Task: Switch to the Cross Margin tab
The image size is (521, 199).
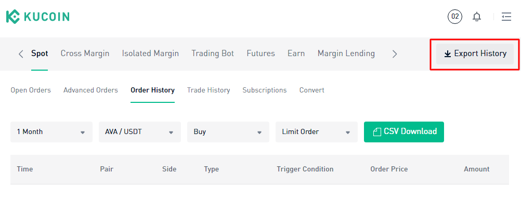Action: (85, 54)
